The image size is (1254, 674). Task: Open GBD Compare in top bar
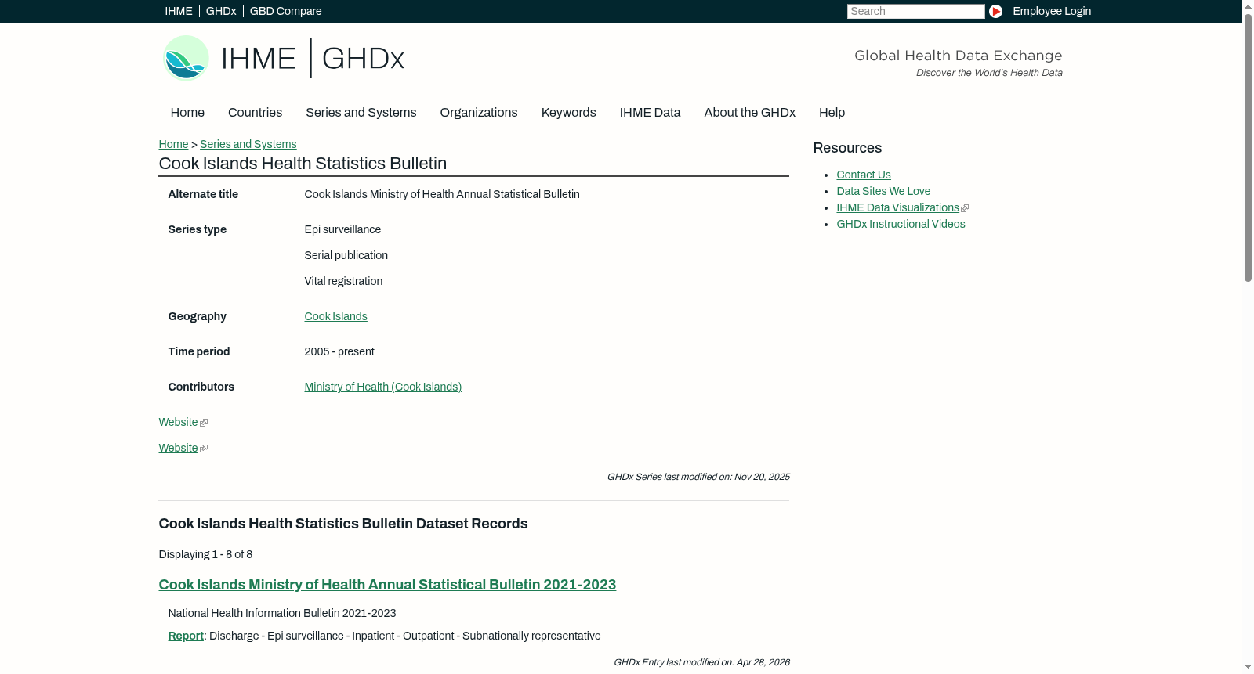[286, 11]
